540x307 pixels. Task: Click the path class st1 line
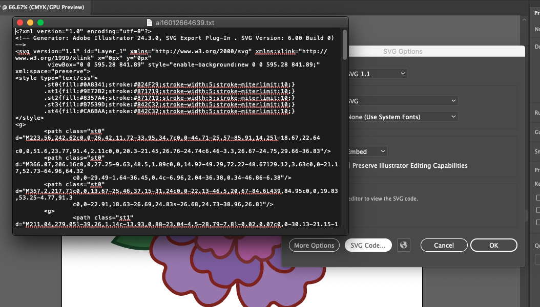click(x=103, y=217)
